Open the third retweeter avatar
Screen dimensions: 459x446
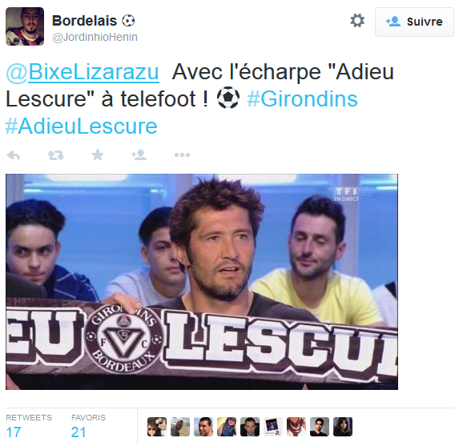coord(203,427)
